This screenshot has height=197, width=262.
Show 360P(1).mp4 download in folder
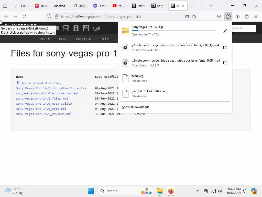pos(225,47)
